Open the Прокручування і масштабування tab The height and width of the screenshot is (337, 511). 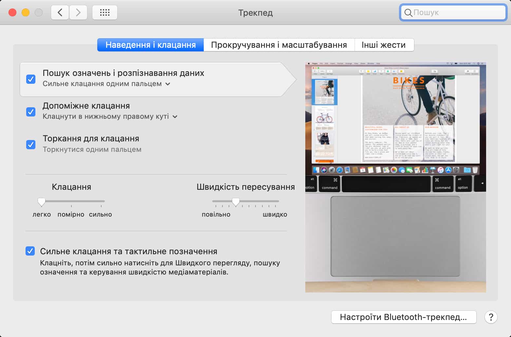click(279, 45)
